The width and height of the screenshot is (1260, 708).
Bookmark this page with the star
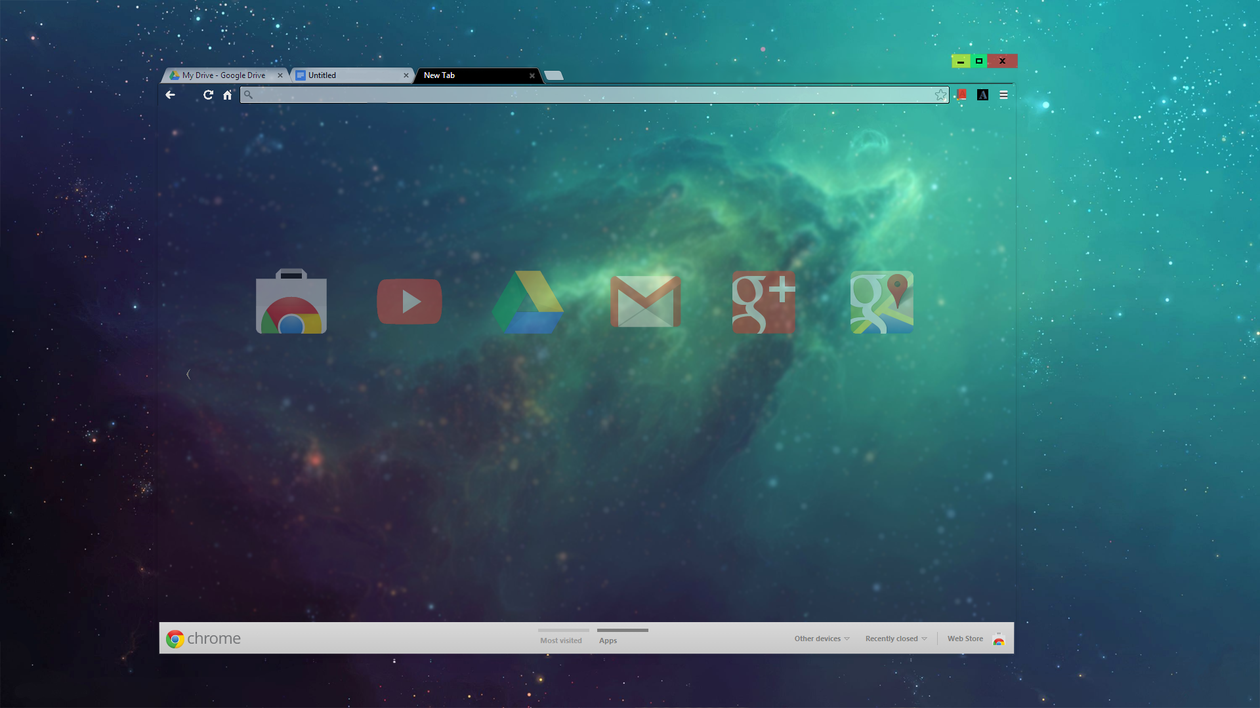pyautogui.click(x=940, y=95)
